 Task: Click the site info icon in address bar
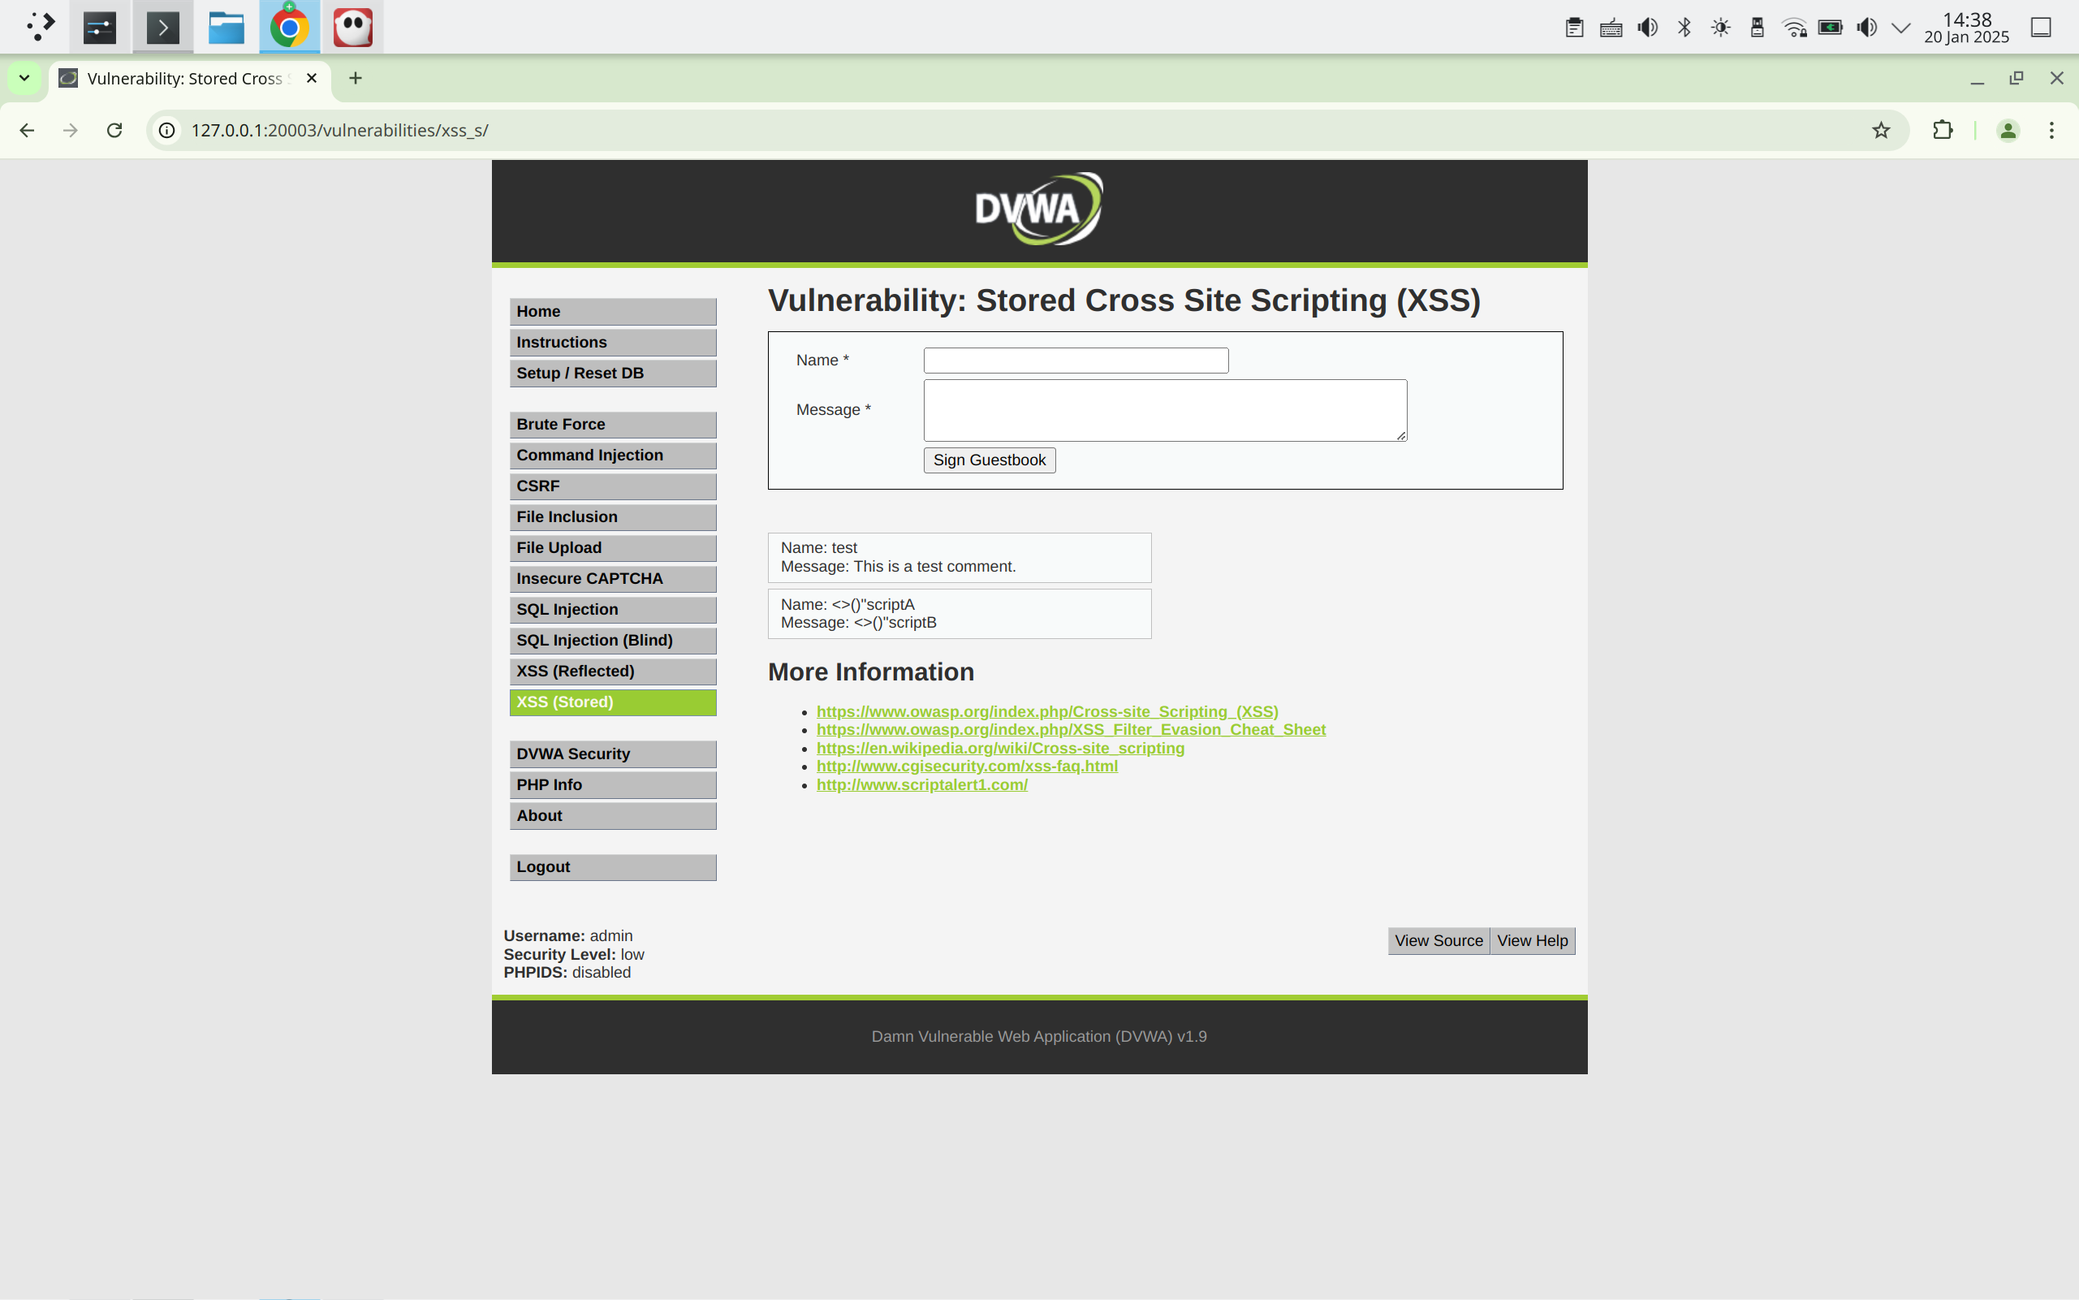[x=166, y=130]
